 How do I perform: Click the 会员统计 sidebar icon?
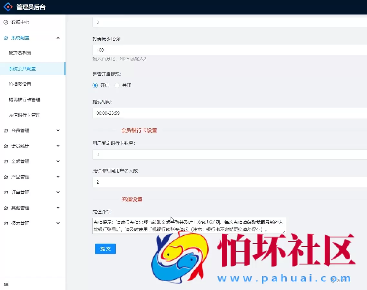pos(5,146)
